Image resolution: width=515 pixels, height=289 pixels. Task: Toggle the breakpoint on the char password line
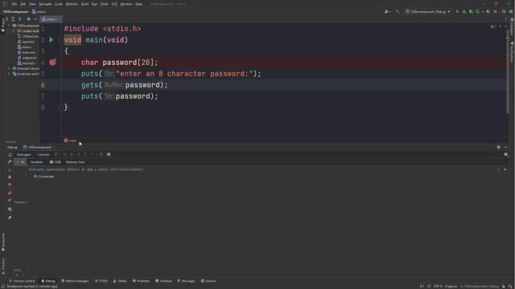coord(52,63)
